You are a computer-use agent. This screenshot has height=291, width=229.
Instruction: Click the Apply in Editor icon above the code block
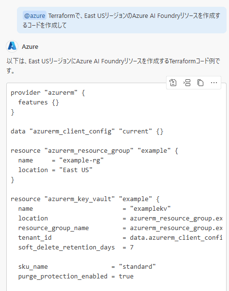173,83
